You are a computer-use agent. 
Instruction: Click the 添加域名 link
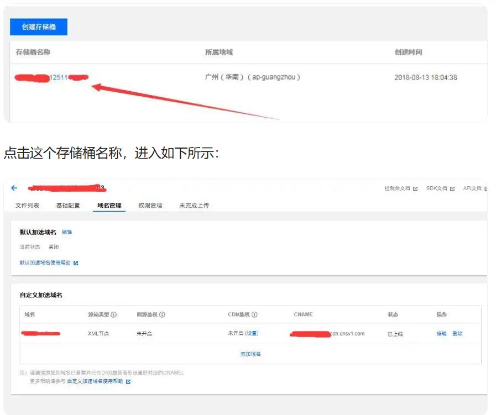[x=250, y=354]
